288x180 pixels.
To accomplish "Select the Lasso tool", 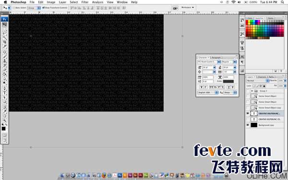I will point(5,33).
